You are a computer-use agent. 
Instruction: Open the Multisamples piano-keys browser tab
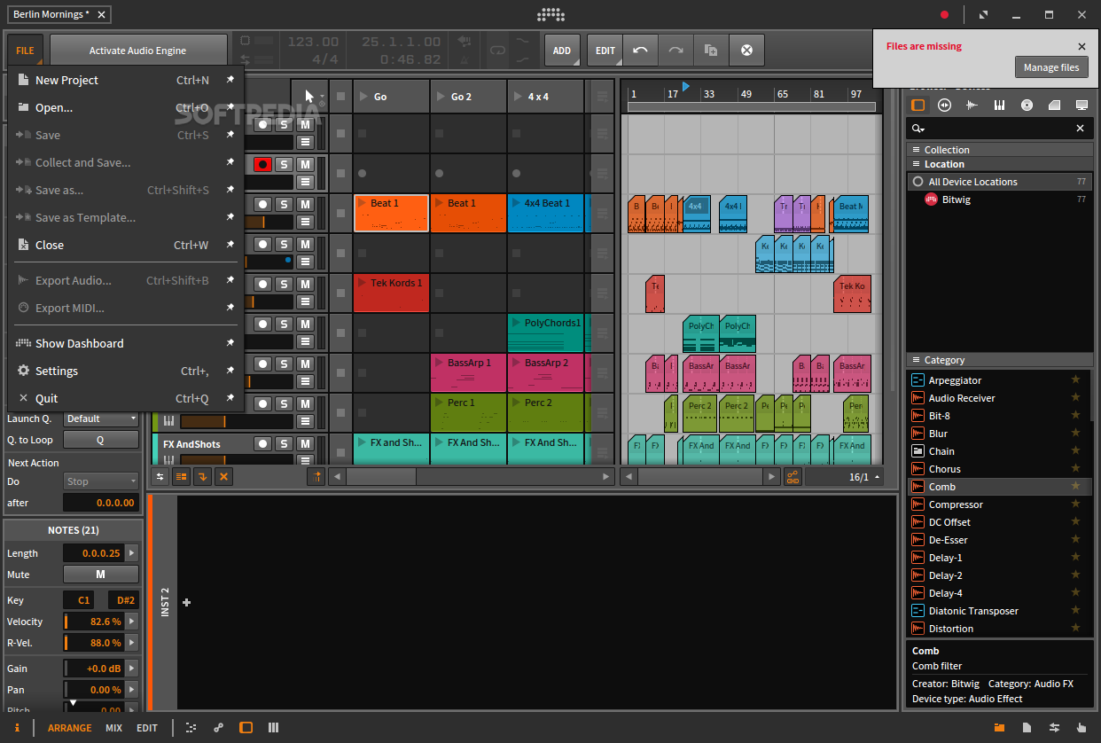[x=1000, y=105]
